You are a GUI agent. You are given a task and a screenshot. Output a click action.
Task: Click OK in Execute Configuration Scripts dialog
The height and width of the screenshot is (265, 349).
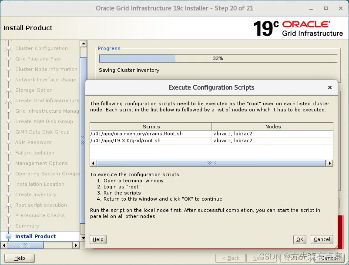[299, 239]
